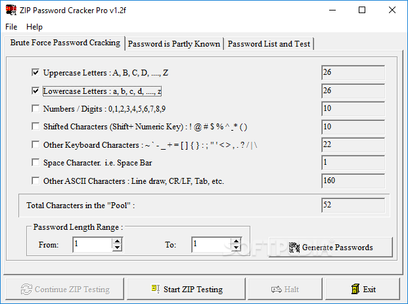Increase the From password length spinner
The width and height of the screenshot is (408, 304).
(x=117, y=241)
